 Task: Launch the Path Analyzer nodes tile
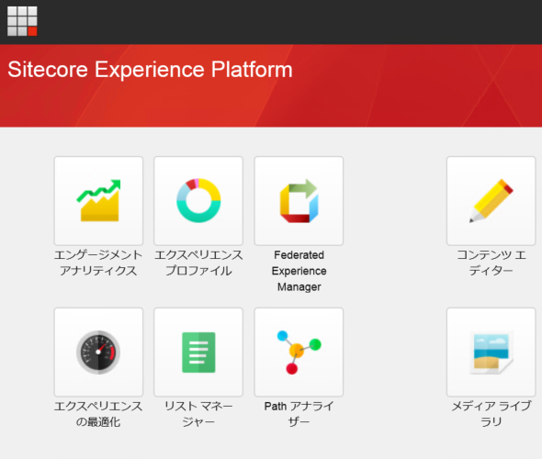(x=299, y=352)
